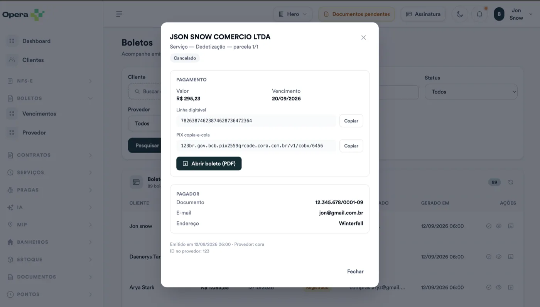Image resolution: width=540 pixels, height=307 pixels.
Task: Select Vencimentos in the sidebar
Action: [39, 114]
